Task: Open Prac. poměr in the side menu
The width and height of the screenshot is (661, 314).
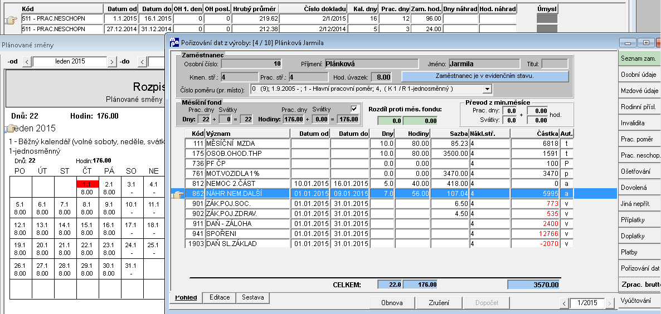Action: [x=639, y=139]
